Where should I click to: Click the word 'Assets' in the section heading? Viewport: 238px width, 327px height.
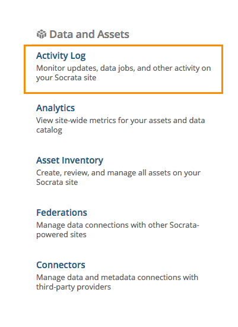tap(113, 34)
